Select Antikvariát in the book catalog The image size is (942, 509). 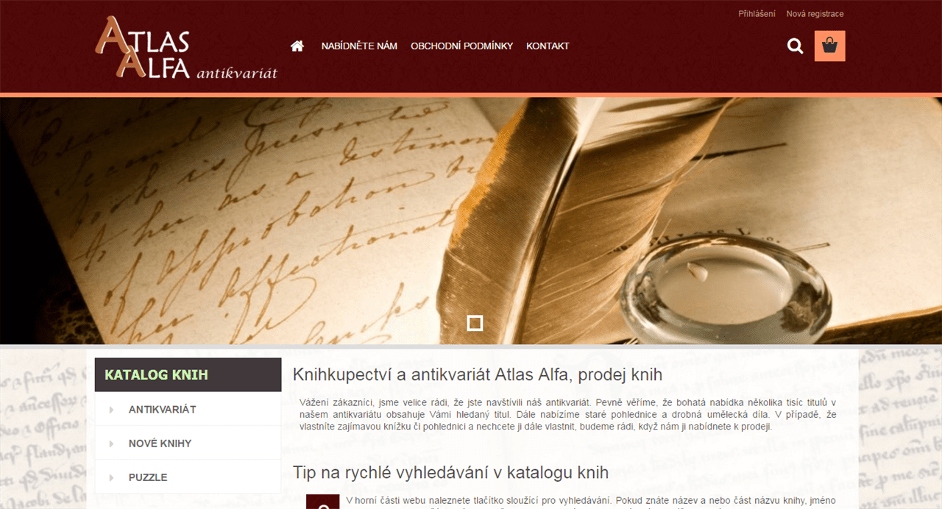coord(162,410)
